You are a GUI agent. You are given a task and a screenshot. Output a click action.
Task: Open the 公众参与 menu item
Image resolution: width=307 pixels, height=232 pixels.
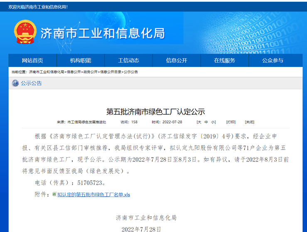pos(273,61)
